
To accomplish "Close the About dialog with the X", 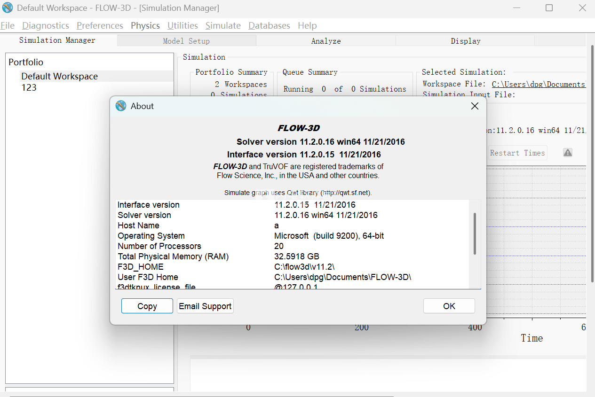I will point(475,106).
